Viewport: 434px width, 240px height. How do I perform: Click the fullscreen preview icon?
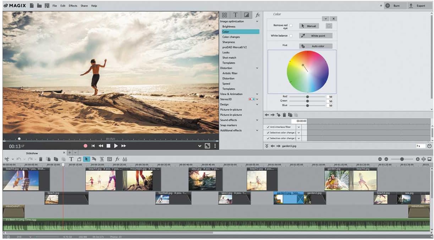click(x=207, y=146)
